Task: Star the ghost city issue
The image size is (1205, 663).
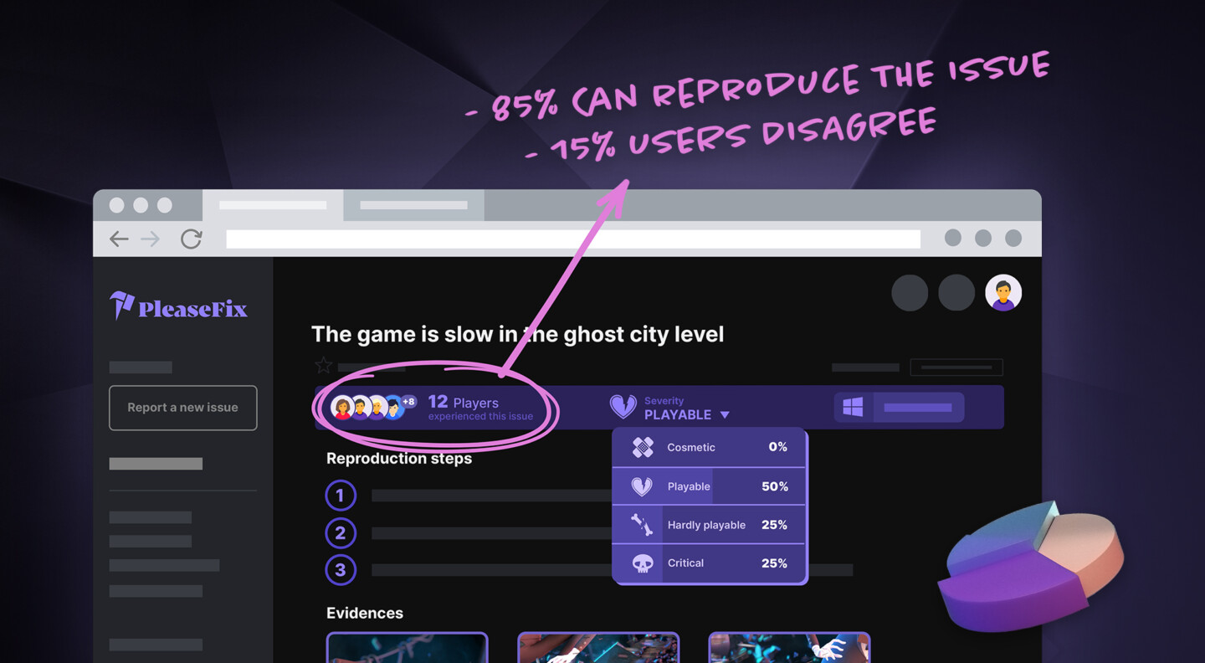Action: coord(323,366)
